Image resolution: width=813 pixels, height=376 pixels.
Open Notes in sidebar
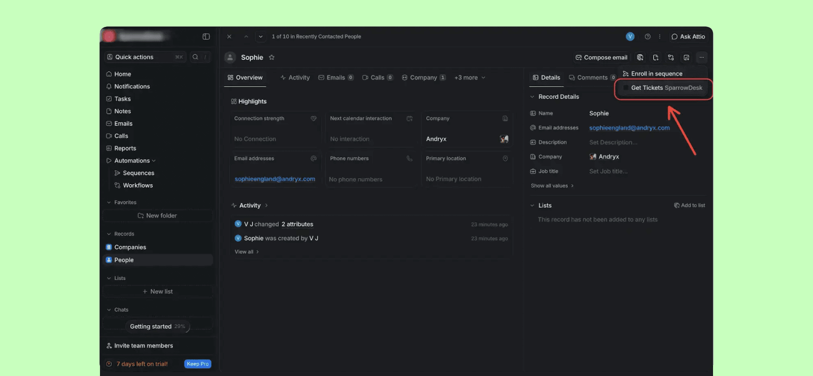[158, 111]
